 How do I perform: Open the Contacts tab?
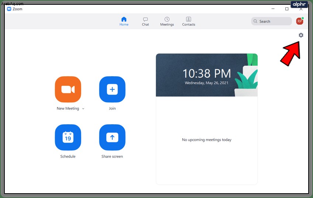point(189,21)
